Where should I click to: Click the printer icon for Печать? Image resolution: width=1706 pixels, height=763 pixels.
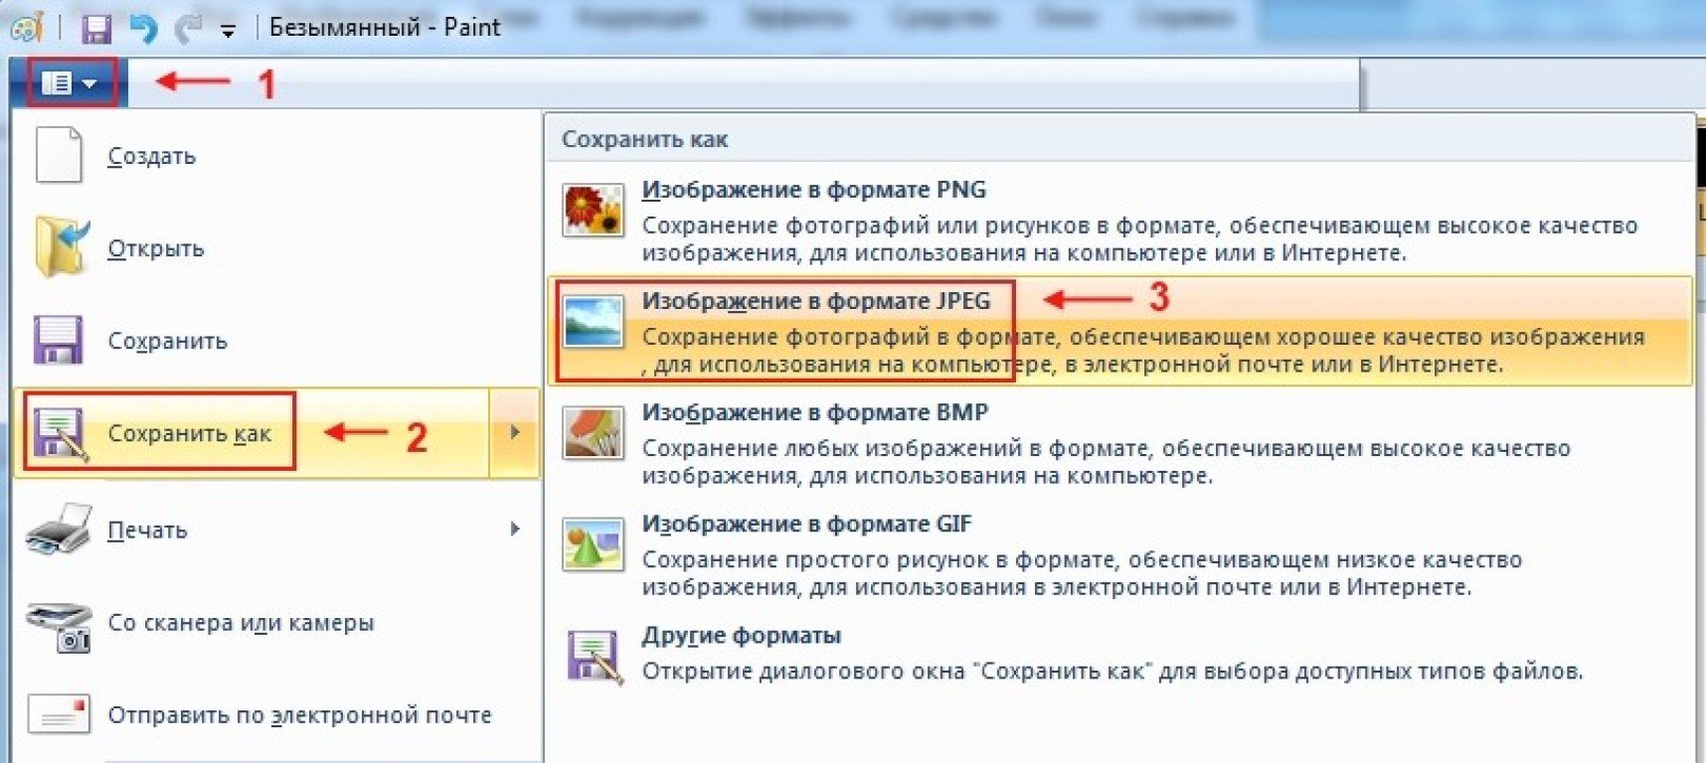pyautogui.click(x=59, y=529)
